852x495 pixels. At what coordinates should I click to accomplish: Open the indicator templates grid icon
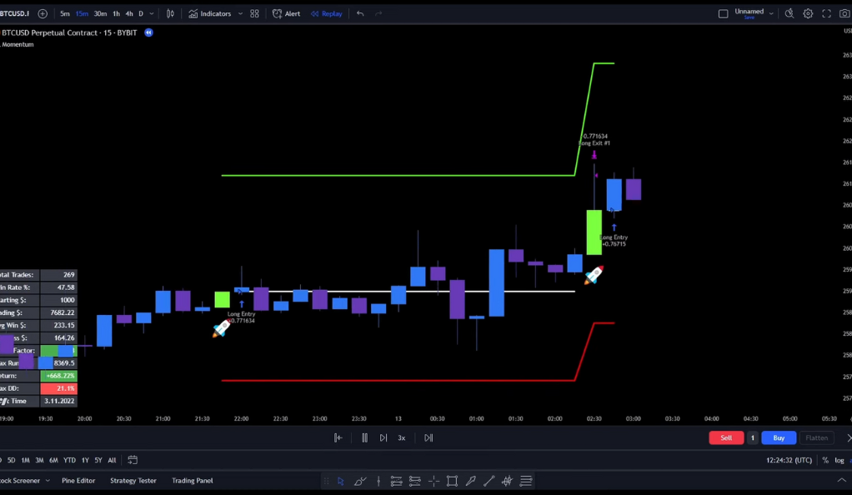254,13
